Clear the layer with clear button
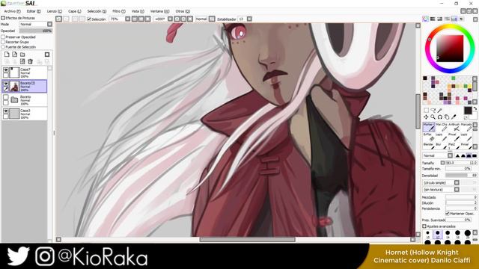 [x=22, y=61]
